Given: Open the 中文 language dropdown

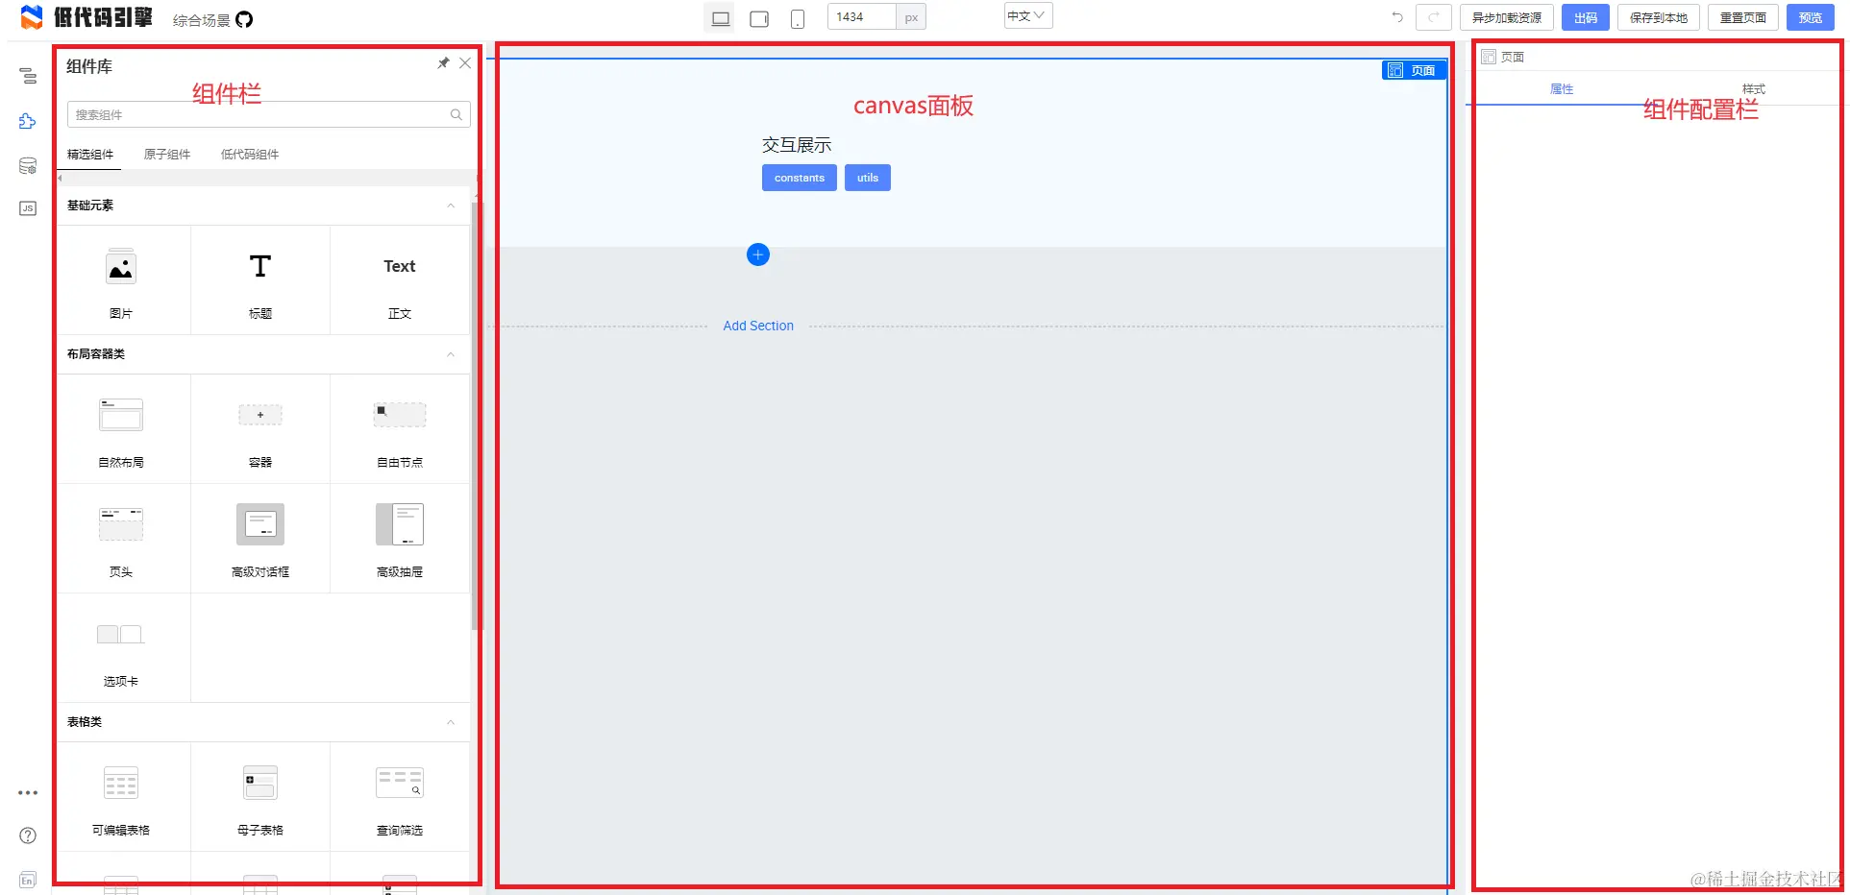Looking at the screenshot, I should pos(1026,16).
